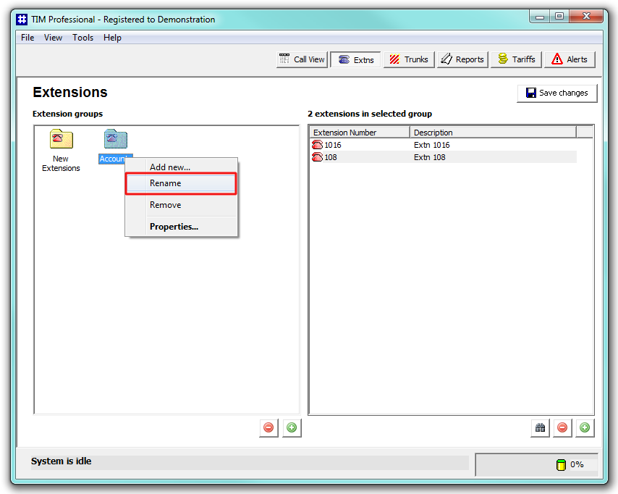Choose Rename from the context menu
Viewport: 618px width, 494px height.
point(182,183)
